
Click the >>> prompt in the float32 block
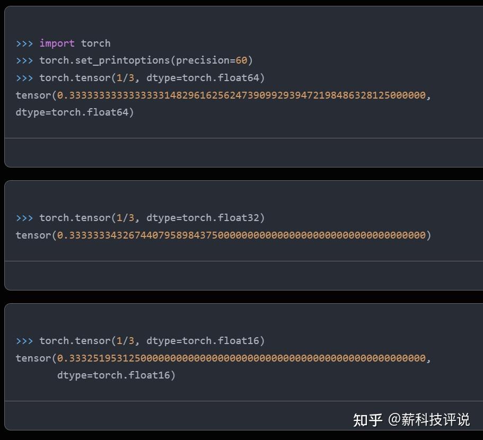point(24,218)
